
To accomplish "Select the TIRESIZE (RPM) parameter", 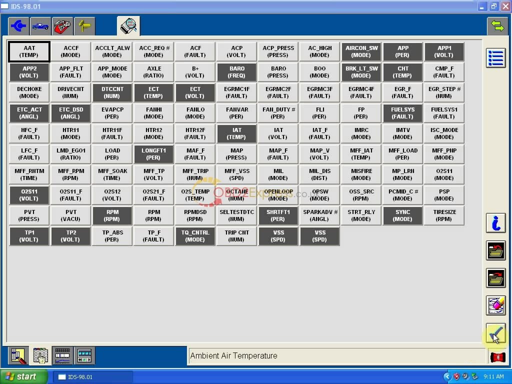I will click(x=444, y=215).
